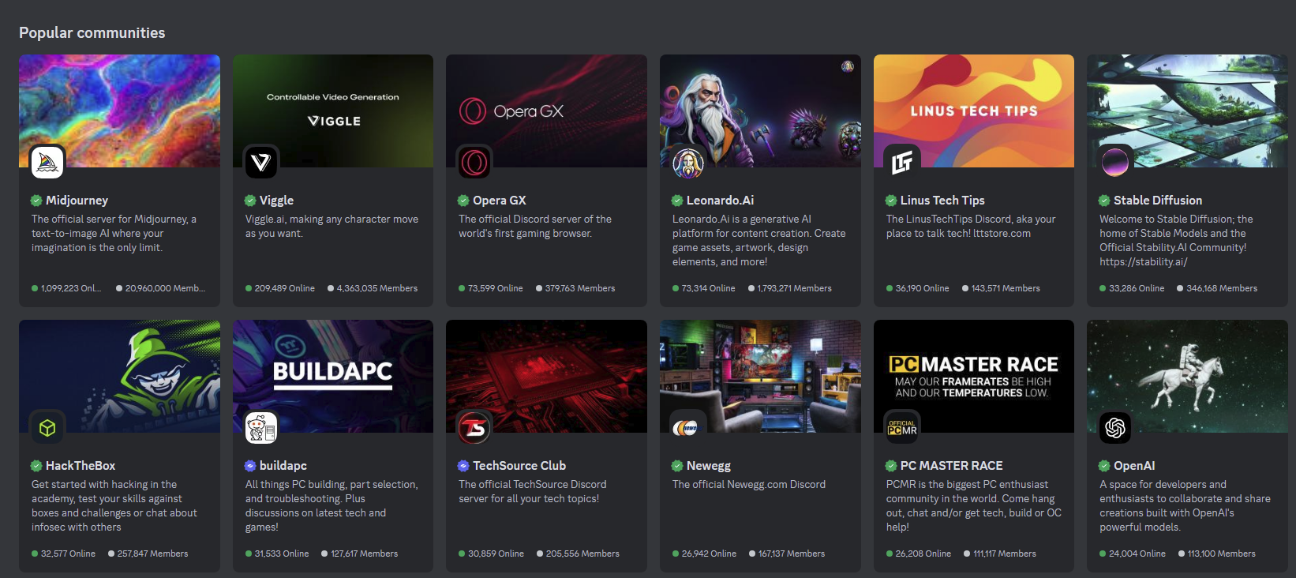
Task: Click the '257,847 Members' text
Action: click(x=153, y=554)
